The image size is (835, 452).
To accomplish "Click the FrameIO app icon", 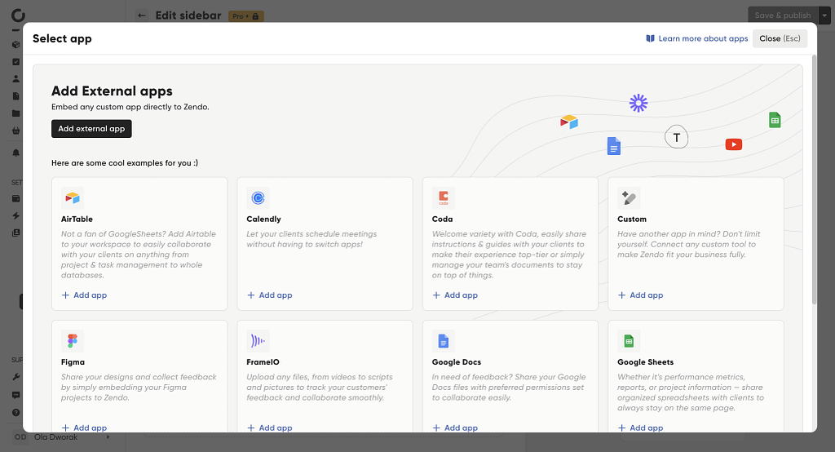I will (x=258, y=341).
